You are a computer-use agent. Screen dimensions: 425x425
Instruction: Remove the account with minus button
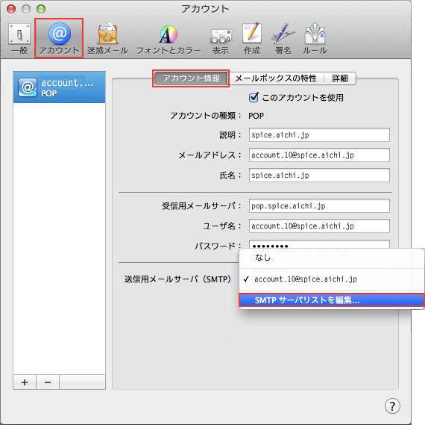pos(48,382)
